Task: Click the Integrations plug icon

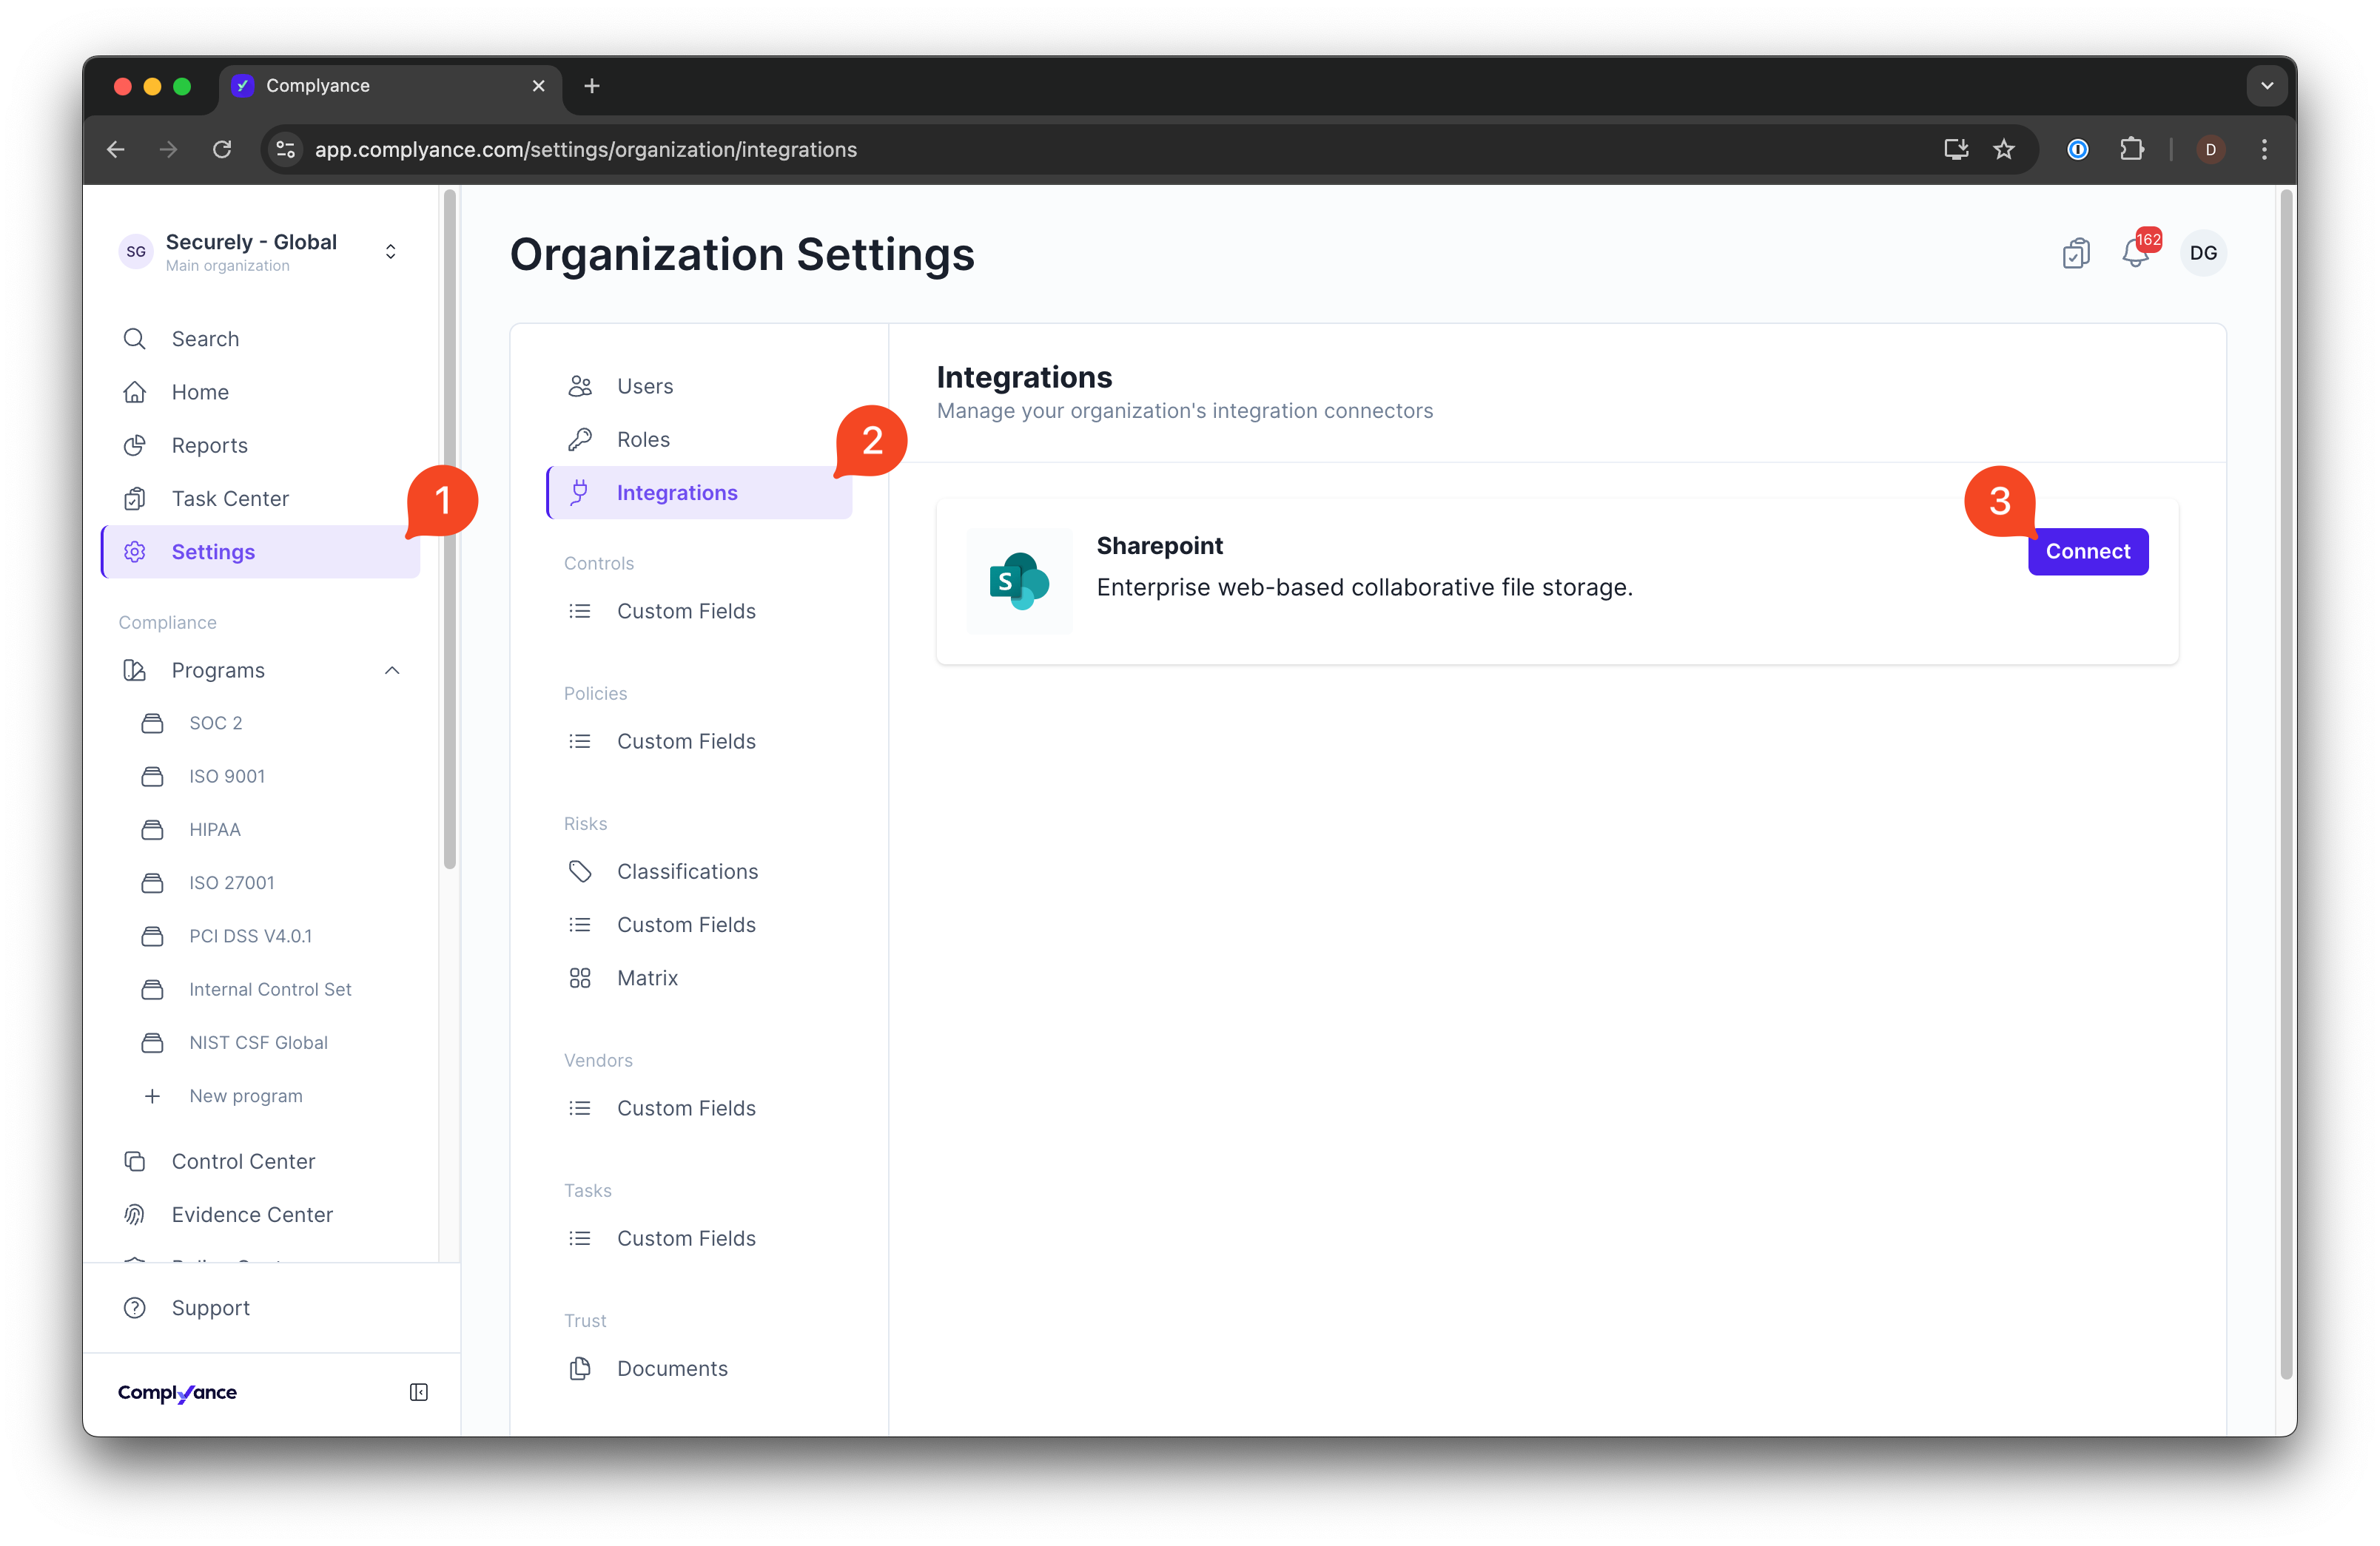Action: coord(580,493)
